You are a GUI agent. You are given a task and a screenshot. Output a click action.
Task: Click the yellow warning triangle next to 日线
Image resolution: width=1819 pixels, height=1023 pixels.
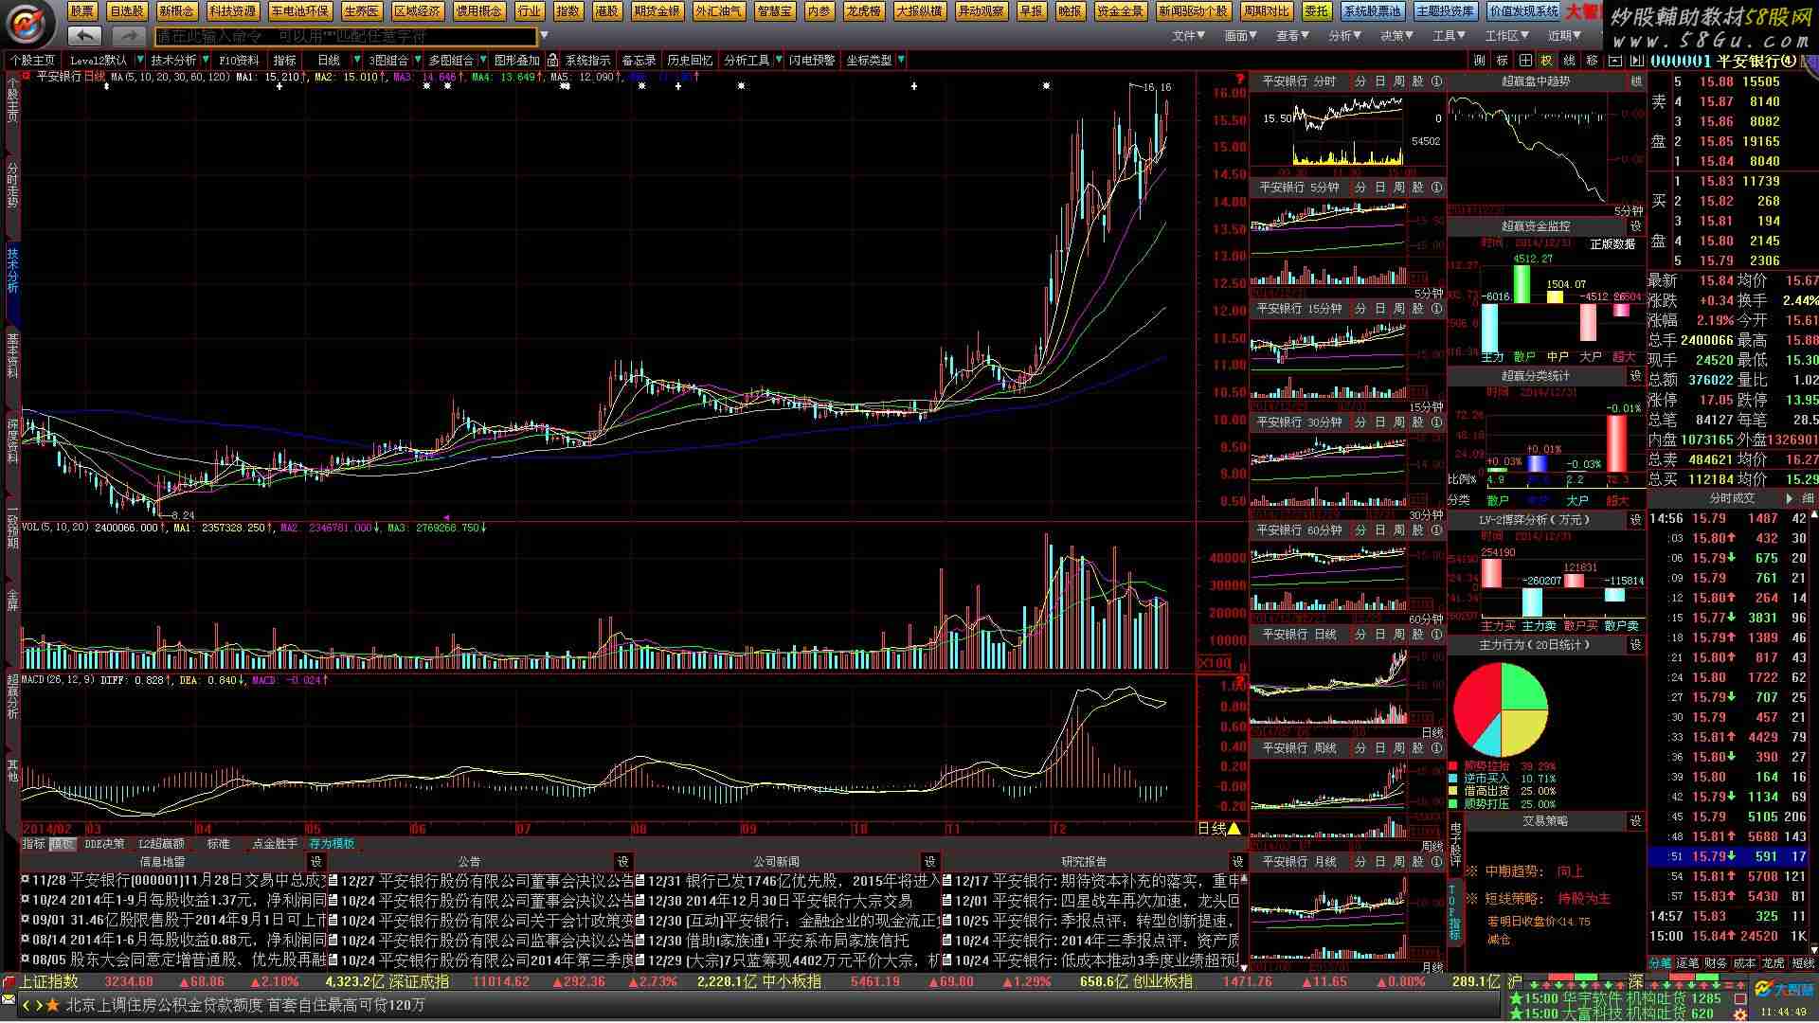(1234, 829)
